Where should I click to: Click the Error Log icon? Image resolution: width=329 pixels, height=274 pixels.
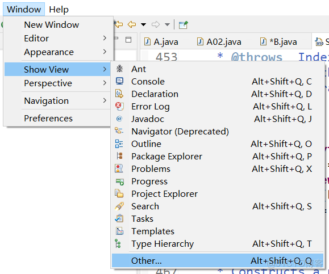[119, 106]
